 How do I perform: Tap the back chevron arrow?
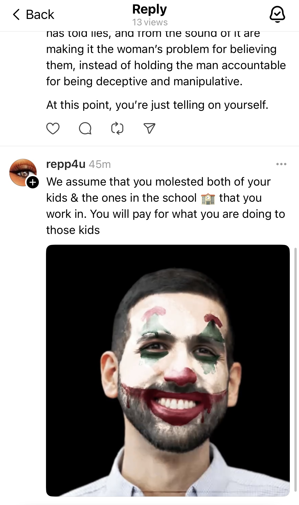pyautogui.click(x=16, y=14)
